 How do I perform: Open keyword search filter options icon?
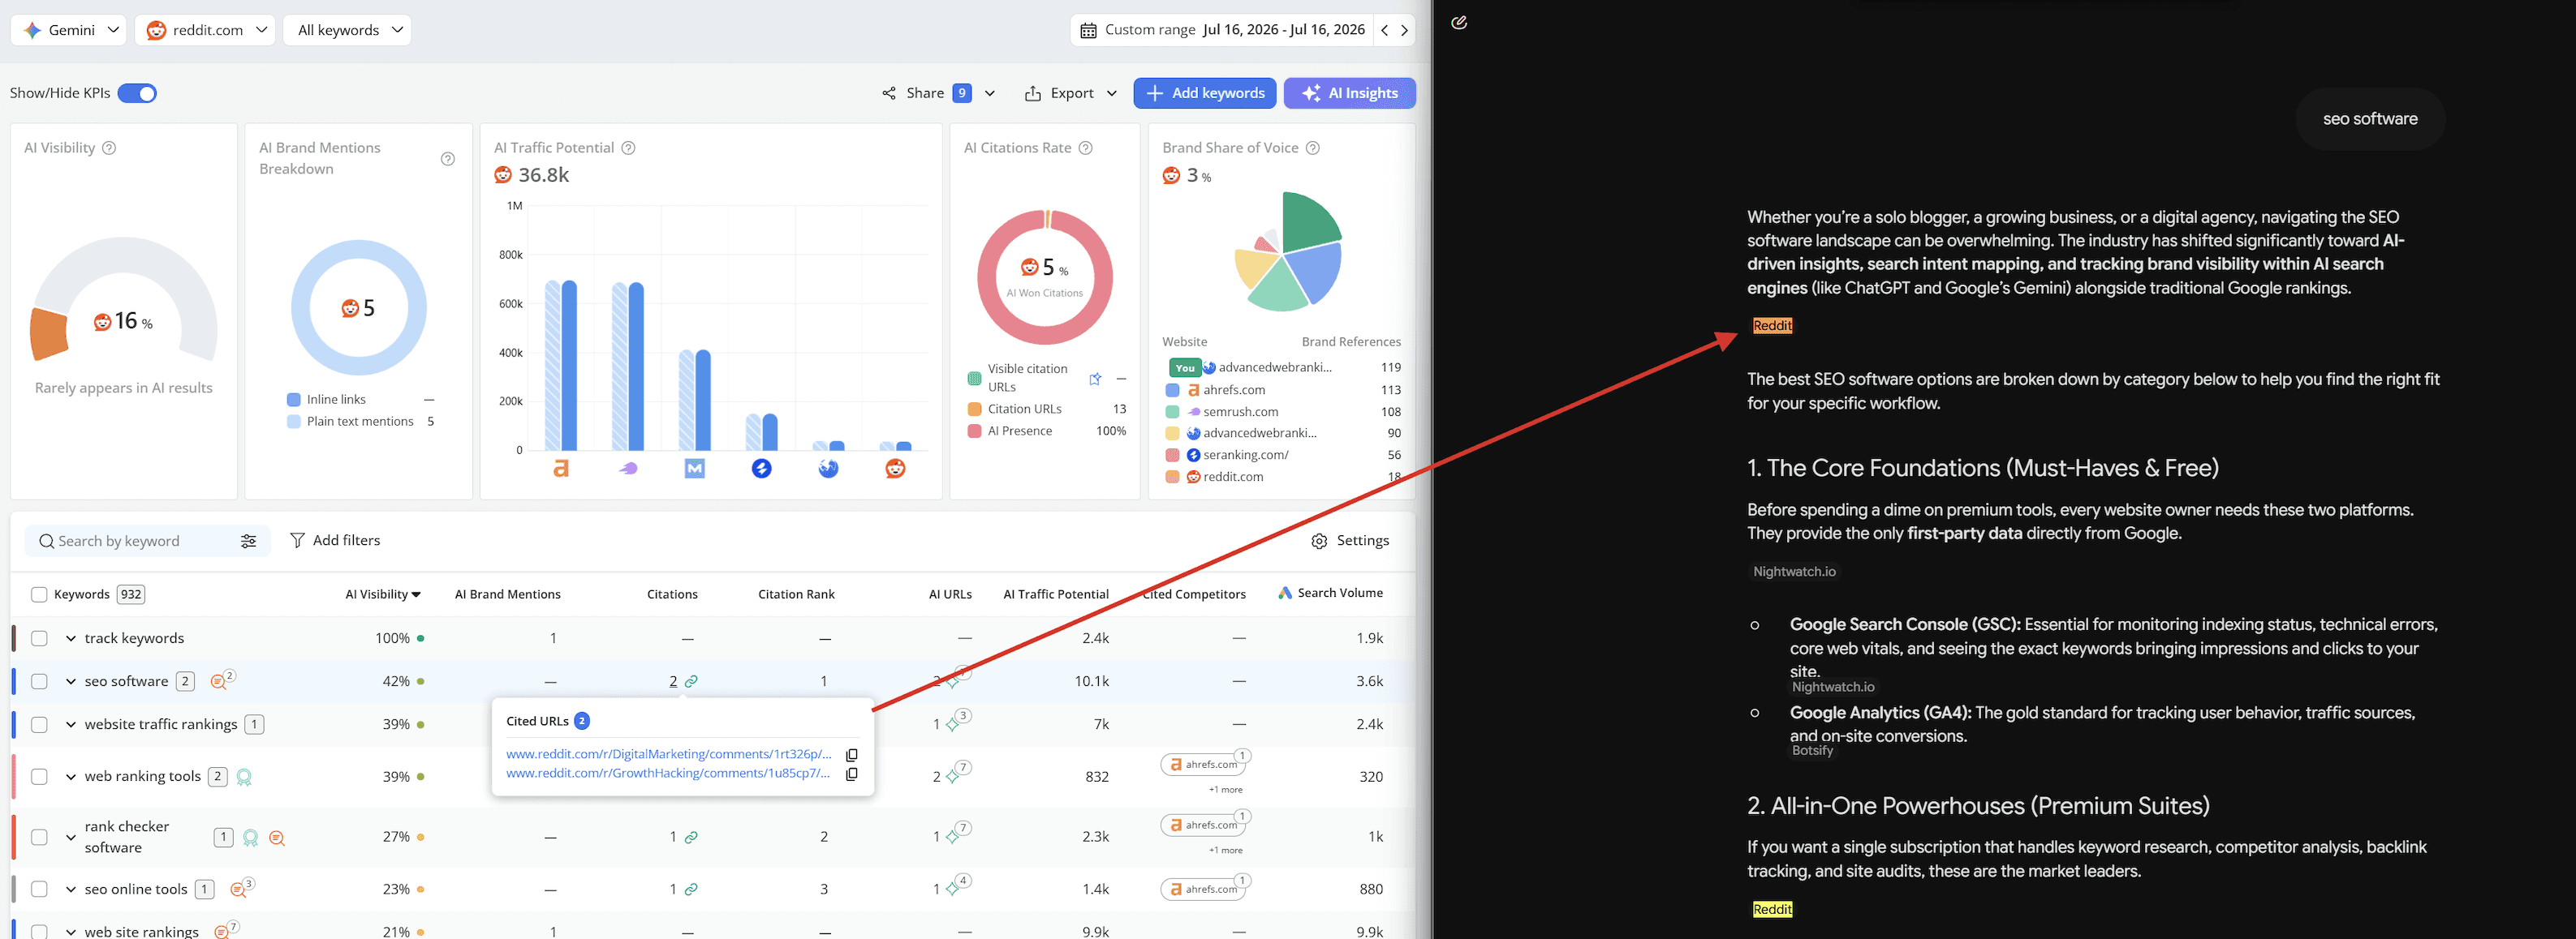tap(249, 542)
